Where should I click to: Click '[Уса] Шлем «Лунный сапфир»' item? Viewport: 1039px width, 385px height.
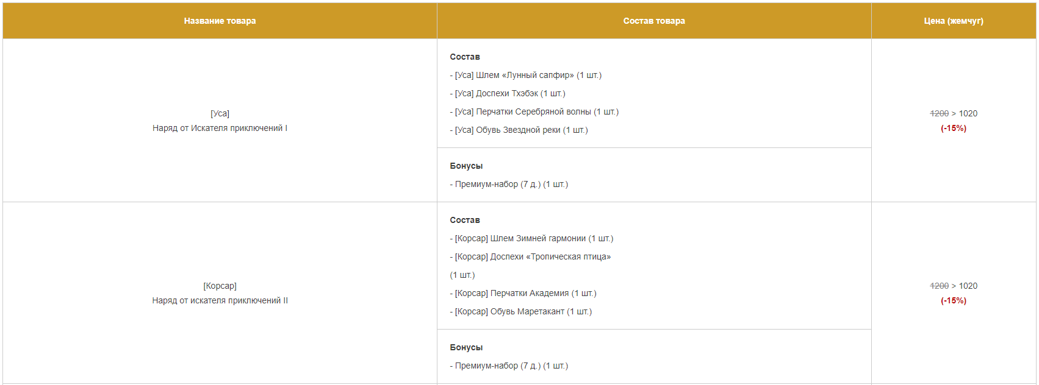click(x=525, y=75)
